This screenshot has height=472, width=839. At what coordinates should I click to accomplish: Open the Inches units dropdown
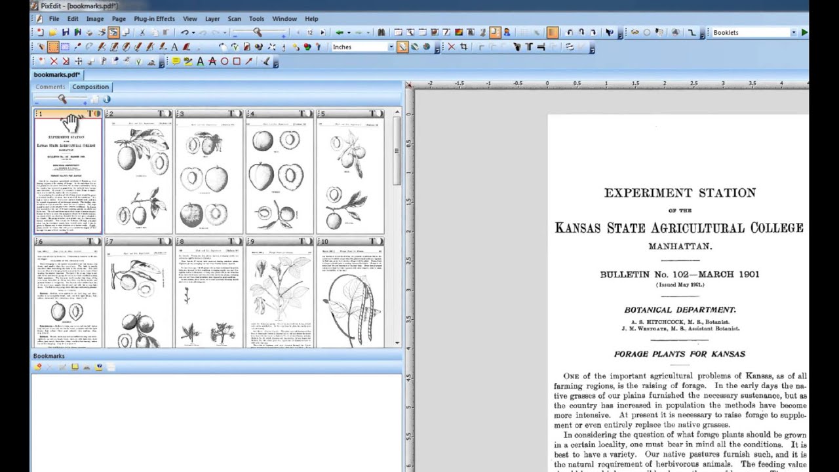pyautogui.click(x=391, y=47)
